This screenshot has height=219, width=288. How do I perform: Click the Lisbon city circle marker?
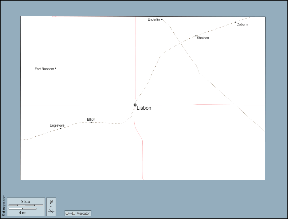(135, 105)
